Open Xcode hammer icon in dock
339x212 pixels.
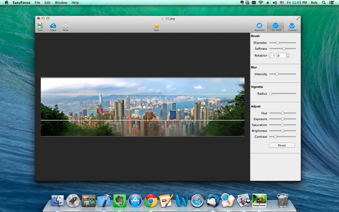click(x=104, y=201)
